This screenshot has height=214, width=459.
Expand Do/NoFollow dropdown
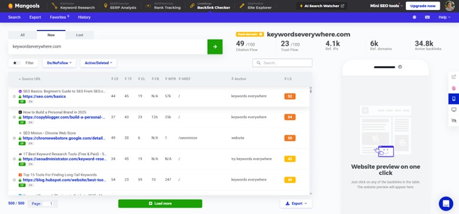[59, 63]
